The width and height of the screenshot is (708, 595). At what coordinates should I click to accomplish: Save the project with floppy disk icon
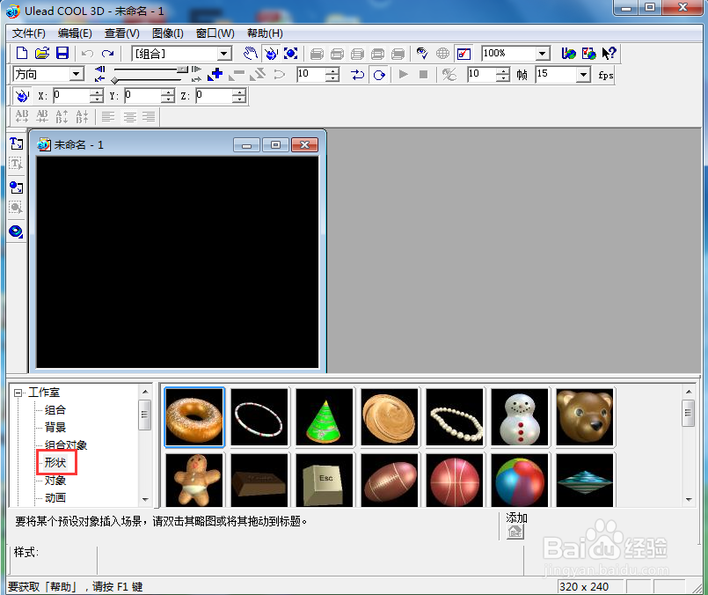pyautogui.click(x=62, y=54)
